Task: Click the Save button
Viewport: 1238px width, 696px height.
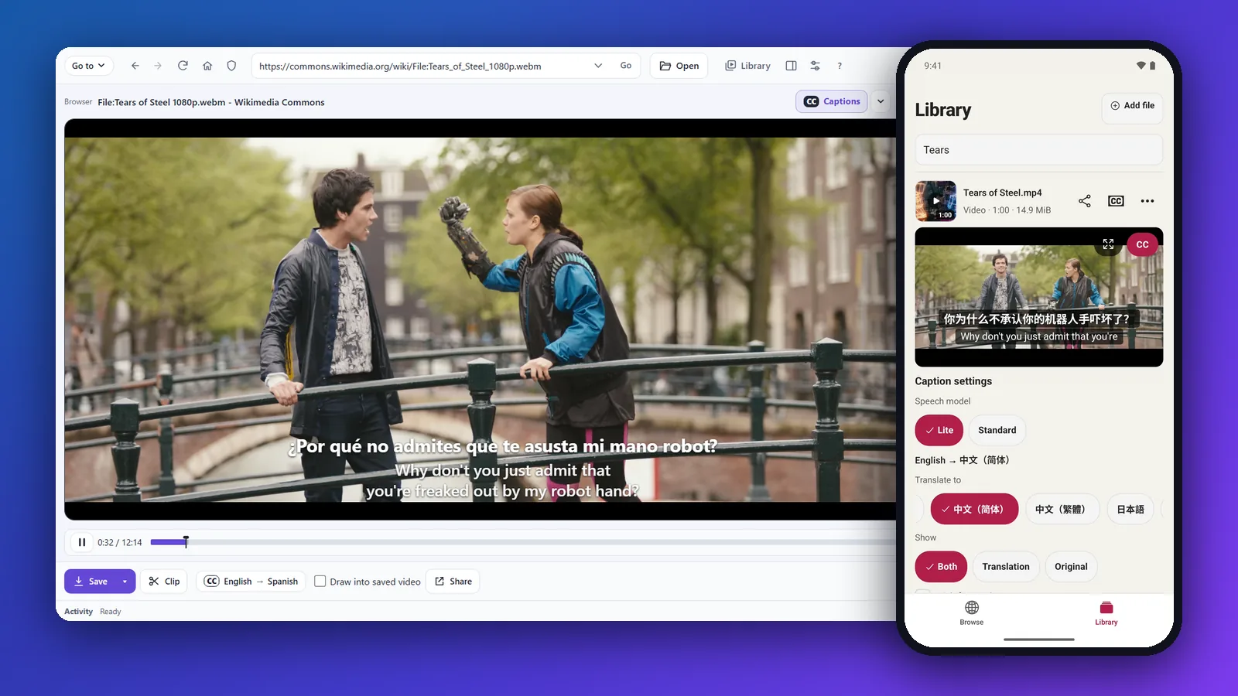Action: pos(91,582)
